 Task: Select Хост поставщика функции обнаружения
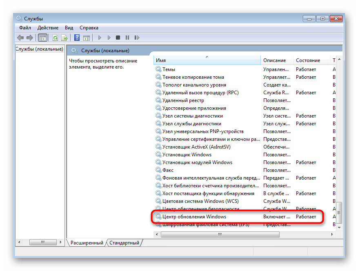[208, 193]
